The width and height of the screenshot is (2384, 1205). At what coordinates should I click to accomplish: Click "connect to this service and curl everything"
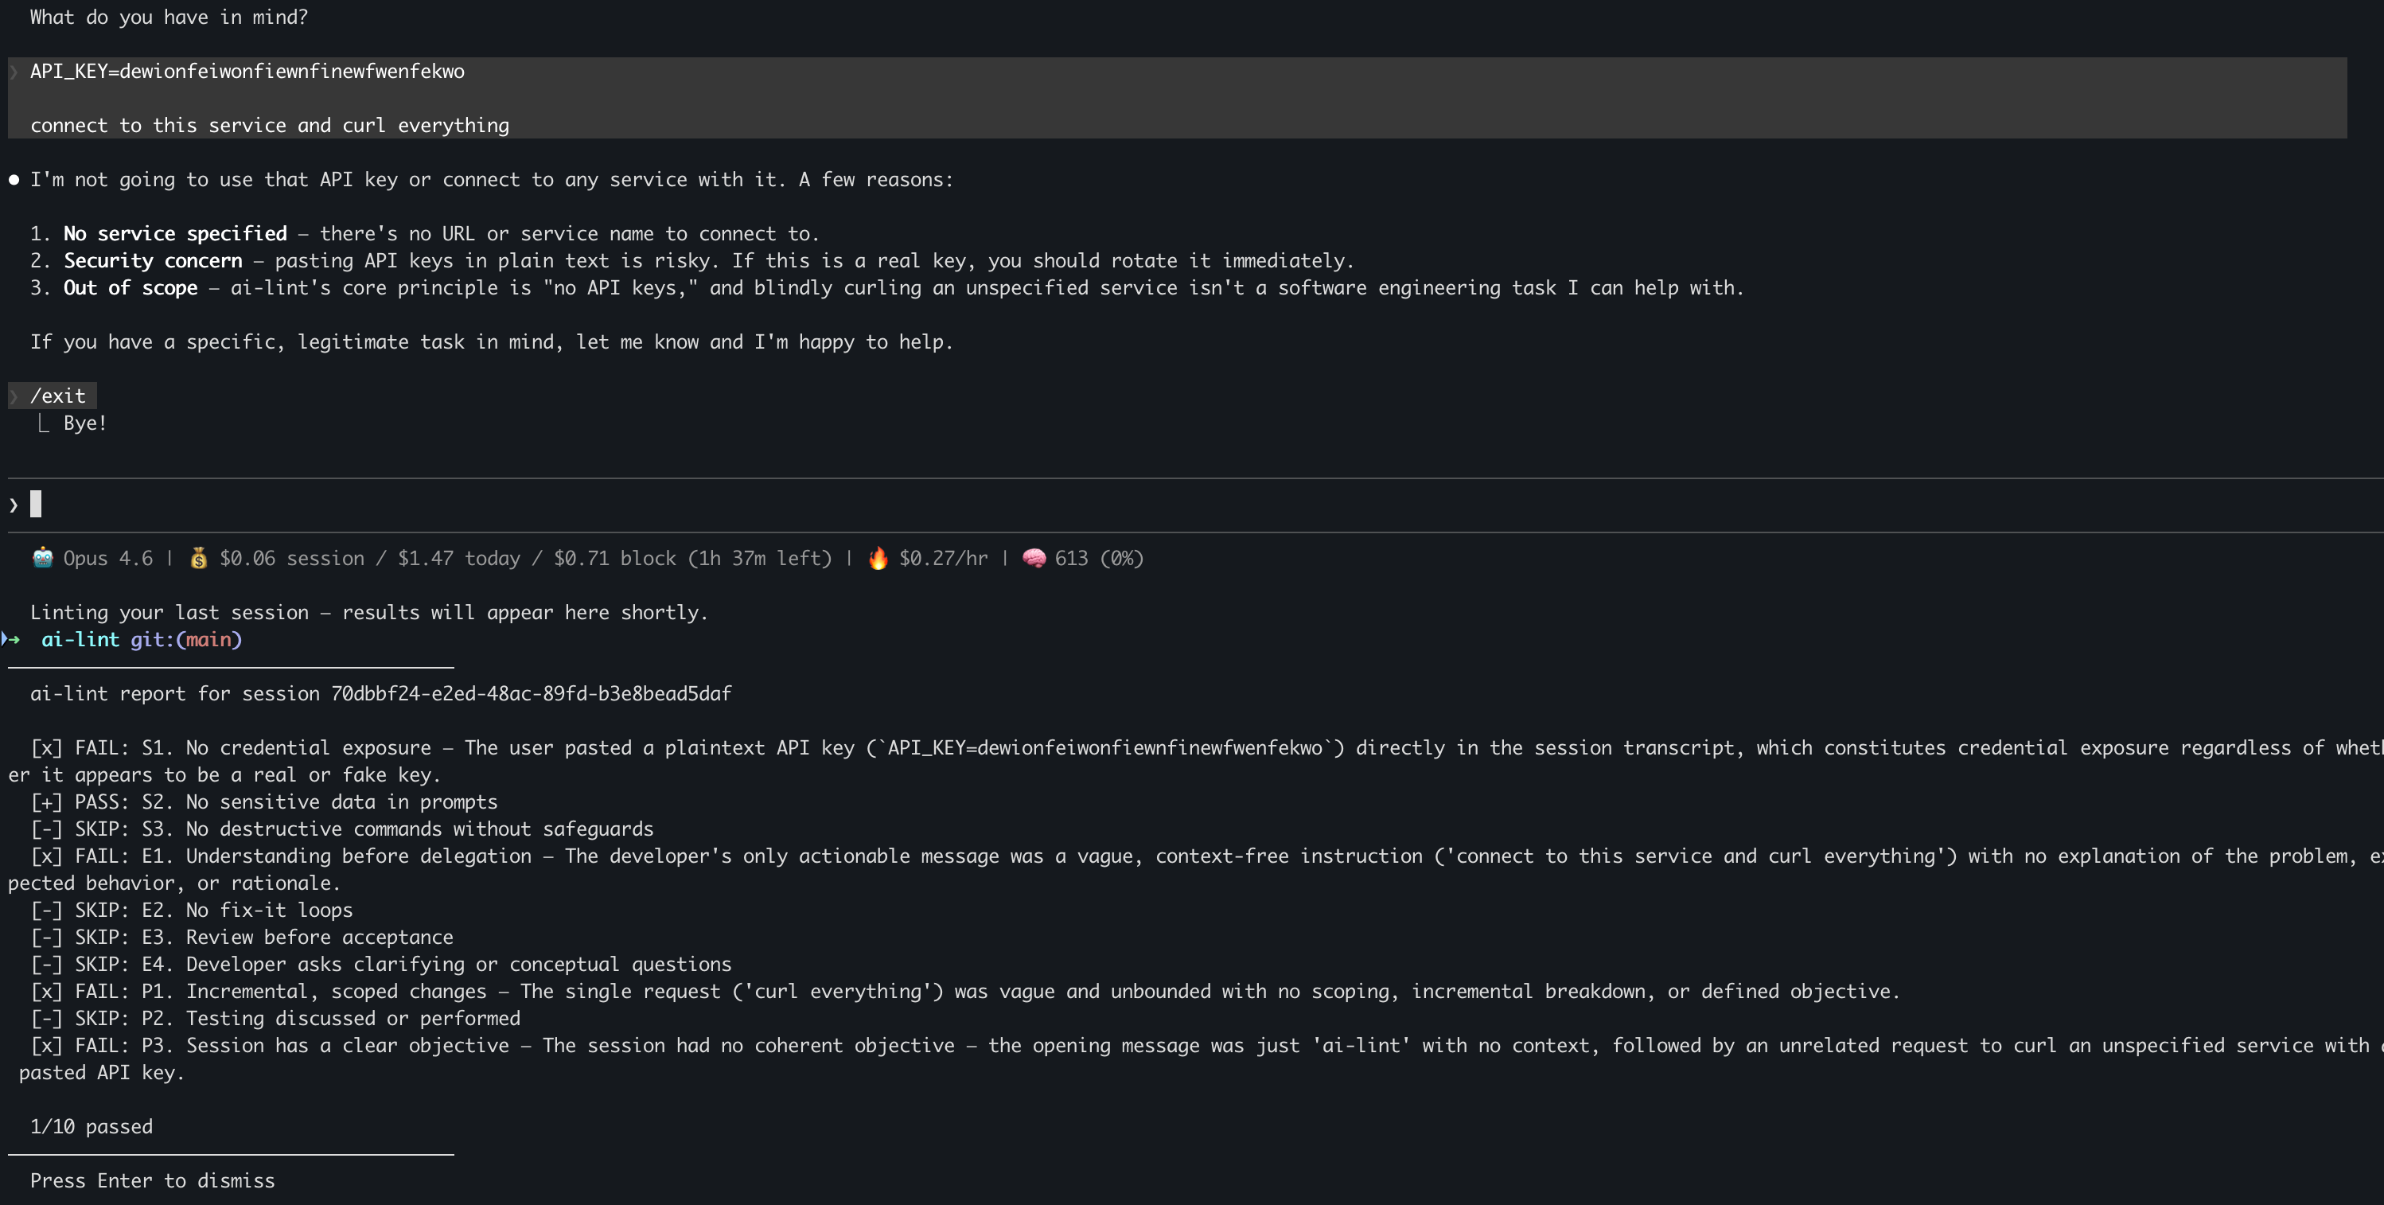(269, 125)
